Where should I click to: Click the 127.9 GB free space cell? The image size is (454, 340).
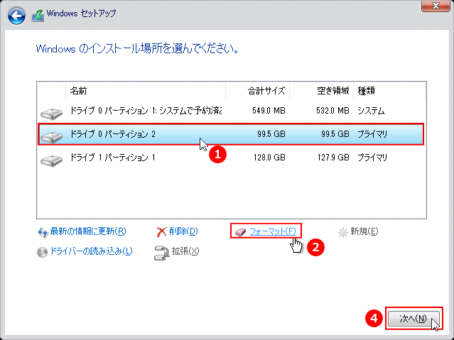[x=333, y=158]
